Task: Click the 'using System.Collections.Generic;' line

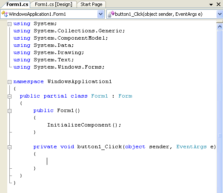Action: click(x=69, y=31)
